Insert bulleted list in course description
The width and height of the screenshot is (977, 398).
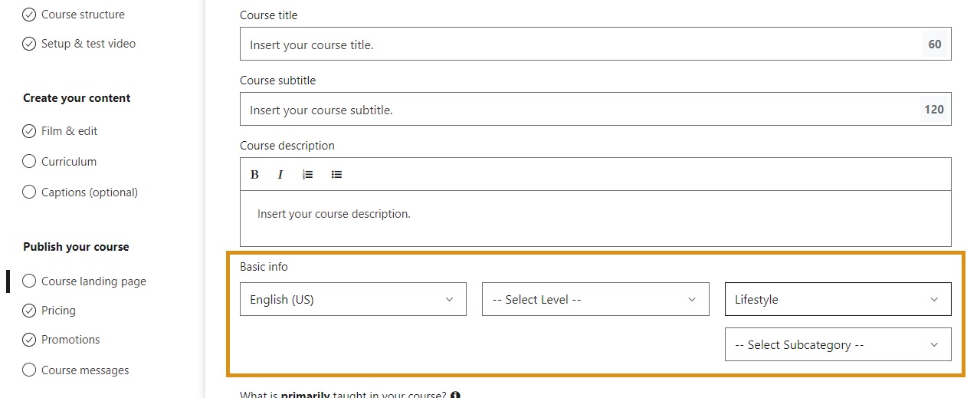pos(336,175)
